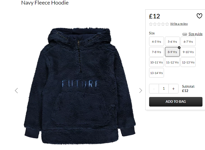Pick size 6-7 Yrs

(x=188, y=41)
